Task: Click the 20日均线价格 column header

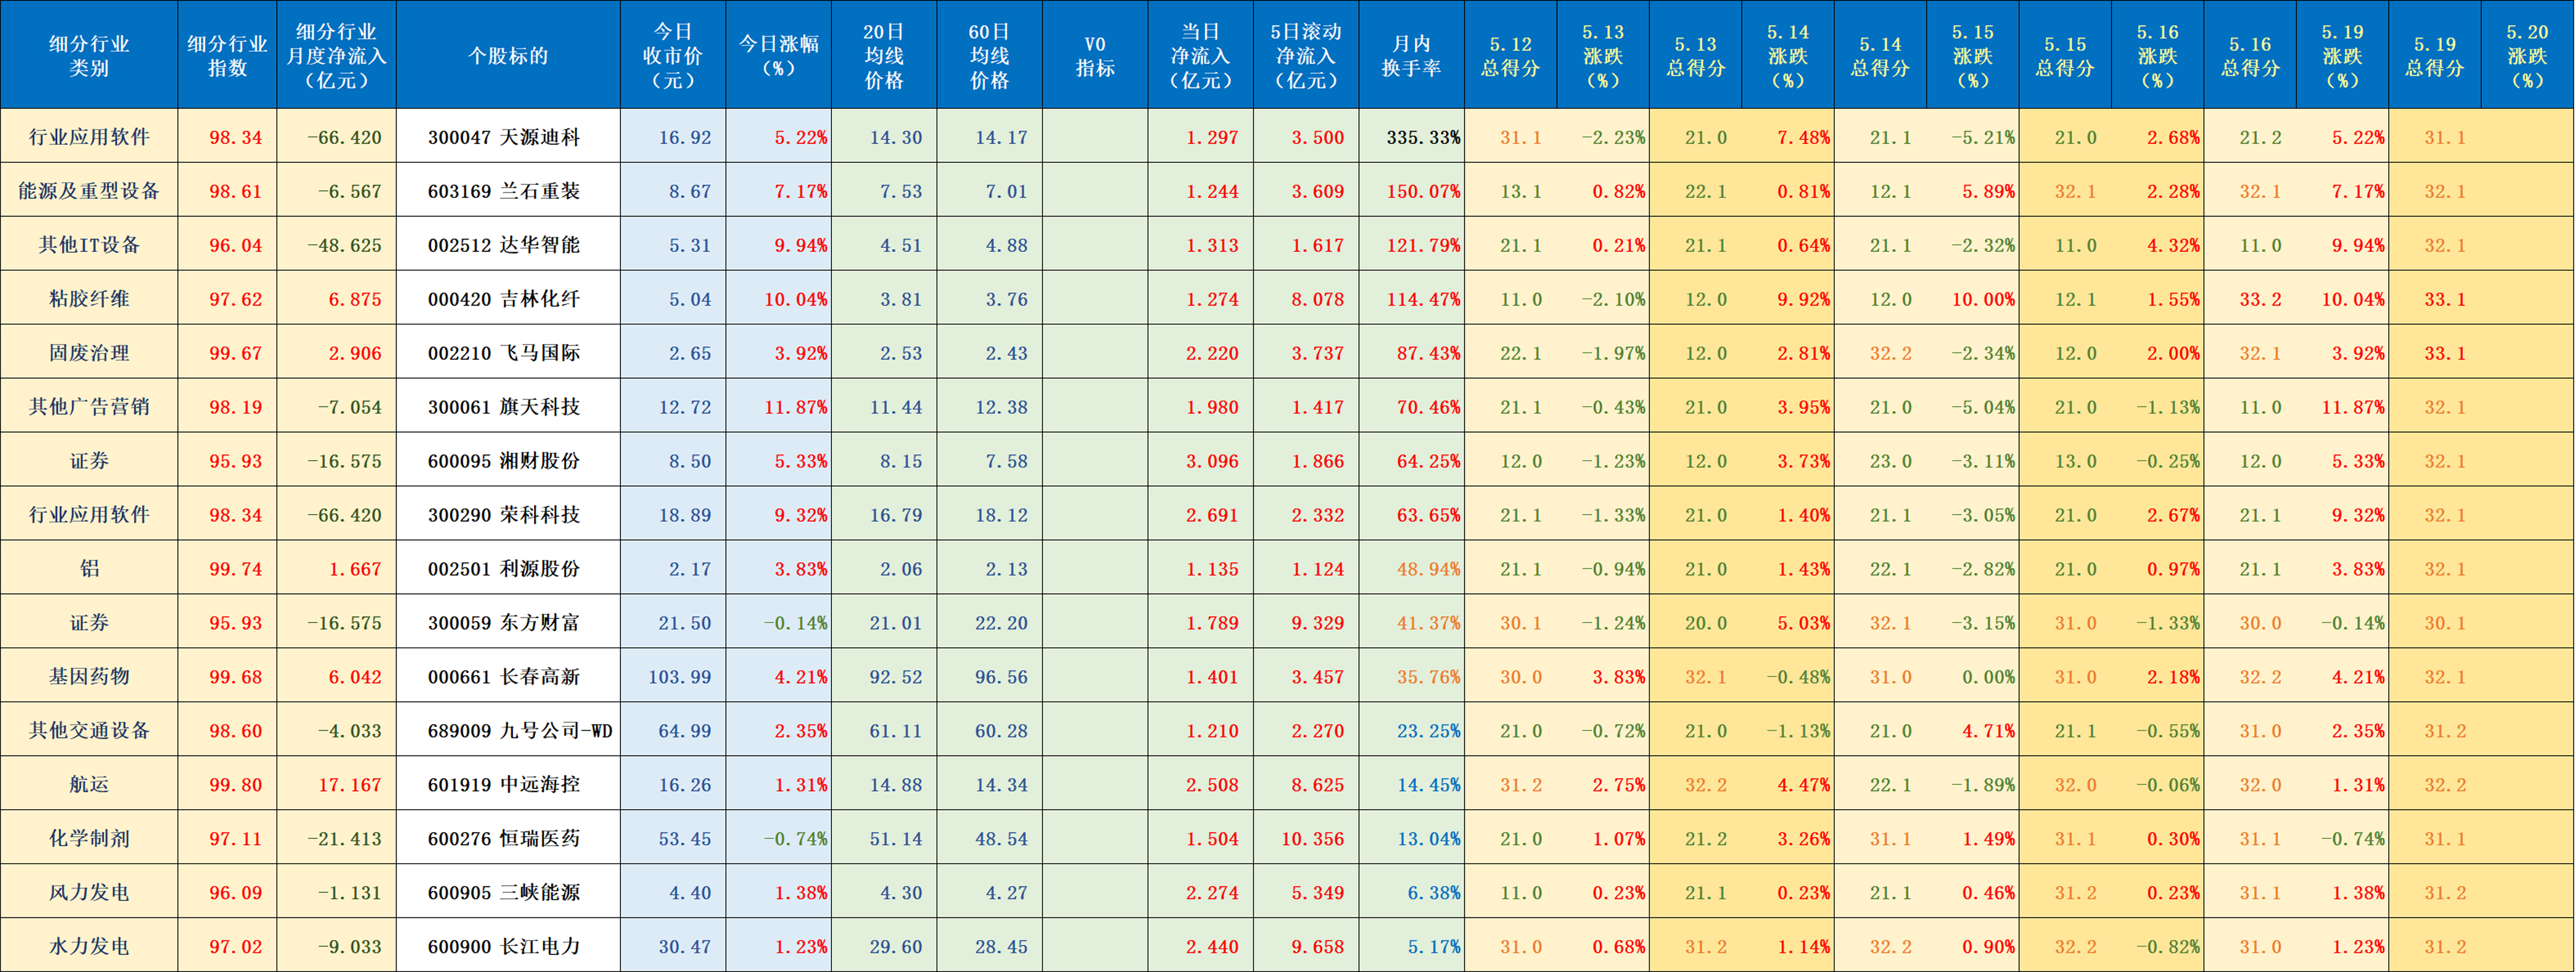Action: tap(883, 55)
